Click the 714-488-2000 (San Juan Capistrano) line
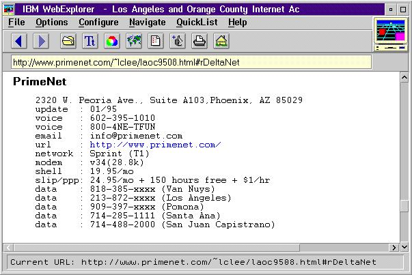Viewport: 412px width, 275px height. [x=155, y=225]
